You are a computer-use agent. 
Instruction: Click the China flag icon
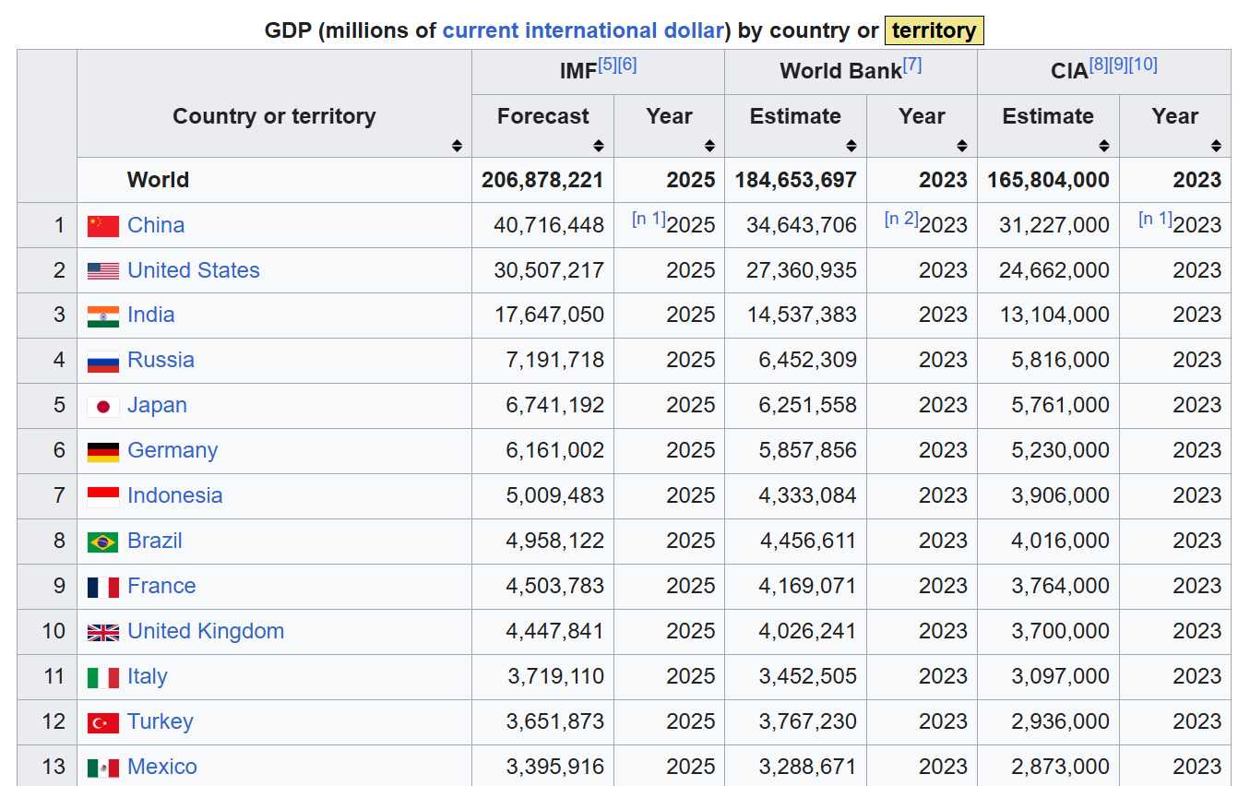tap(103, 226)
